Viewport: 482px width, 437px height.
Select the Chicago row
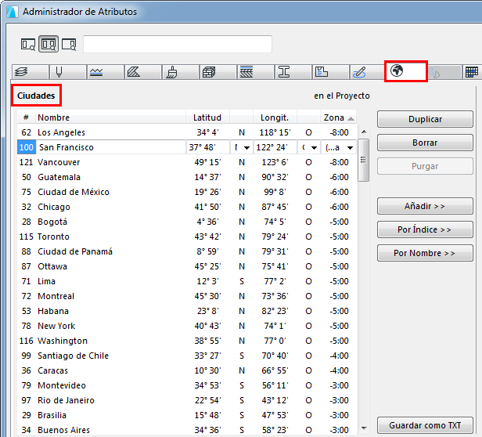click(187, 207)
